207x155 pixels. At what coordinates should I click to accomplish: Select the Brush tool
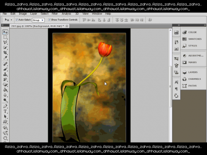click(5, 69)
